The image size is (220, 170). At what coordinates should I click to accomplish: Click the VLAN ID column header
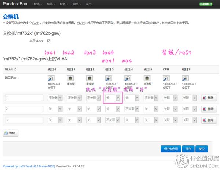(11, 69)
